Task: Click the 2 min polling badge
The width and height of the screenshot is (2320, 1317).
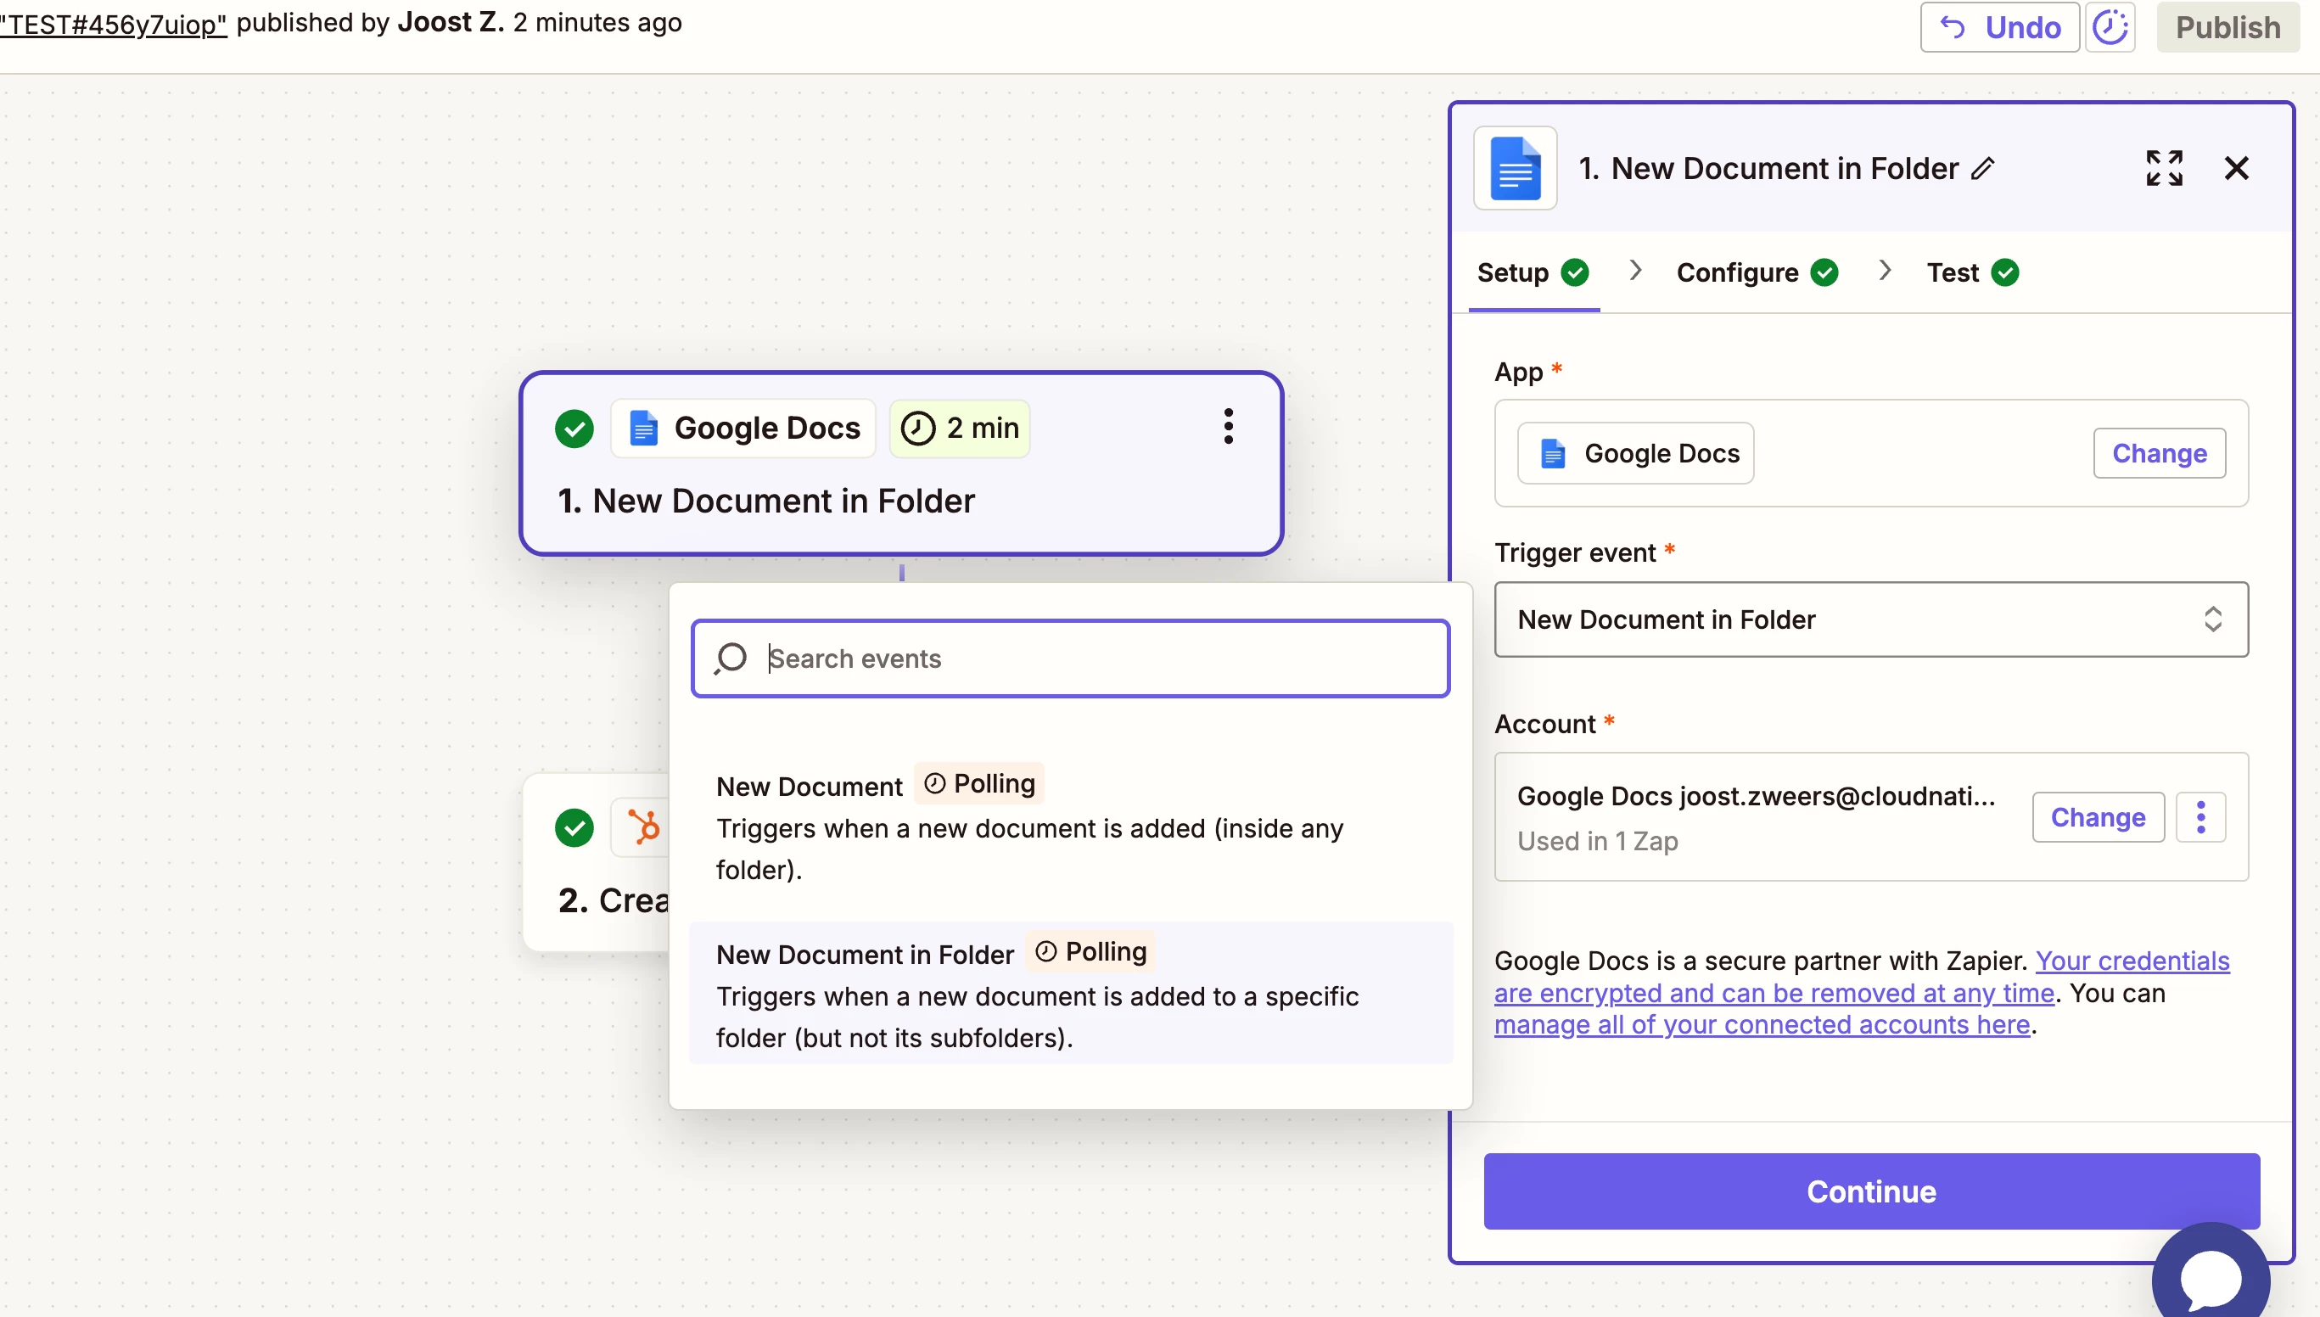Action: (960, 428)
